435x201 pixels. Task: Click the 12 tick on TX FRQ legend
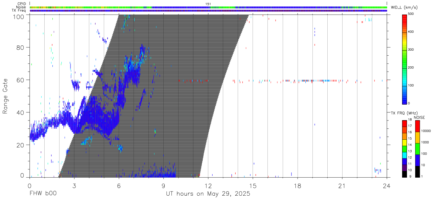(411, 157)
